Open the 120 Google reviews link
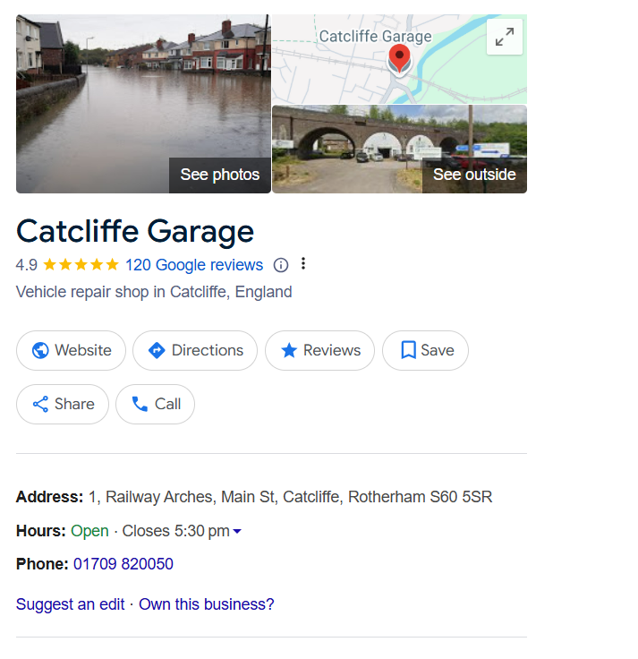Image resolution: width=638 pixels, height=659 pixels. [x=194, y=265]
